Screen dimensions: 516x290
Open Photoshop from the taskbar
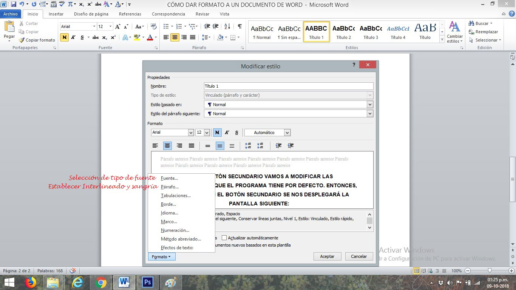[x=147, y=282]
